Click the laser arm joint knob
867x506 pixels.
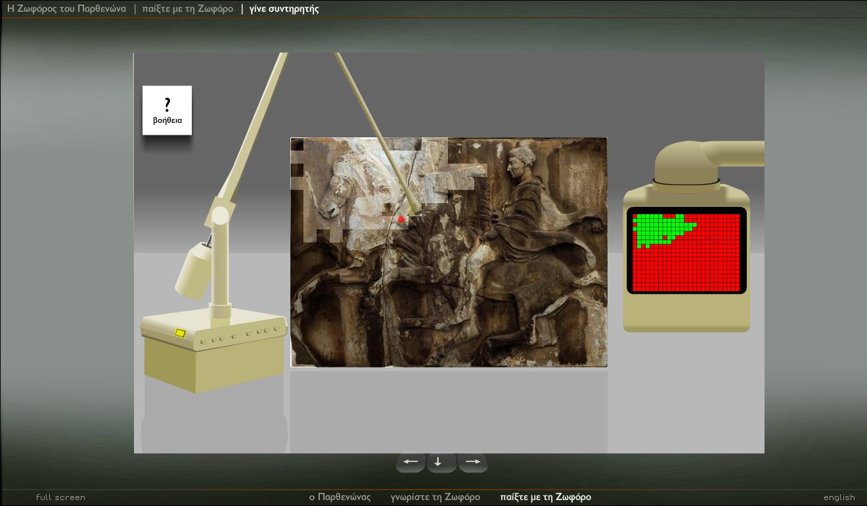220,216
